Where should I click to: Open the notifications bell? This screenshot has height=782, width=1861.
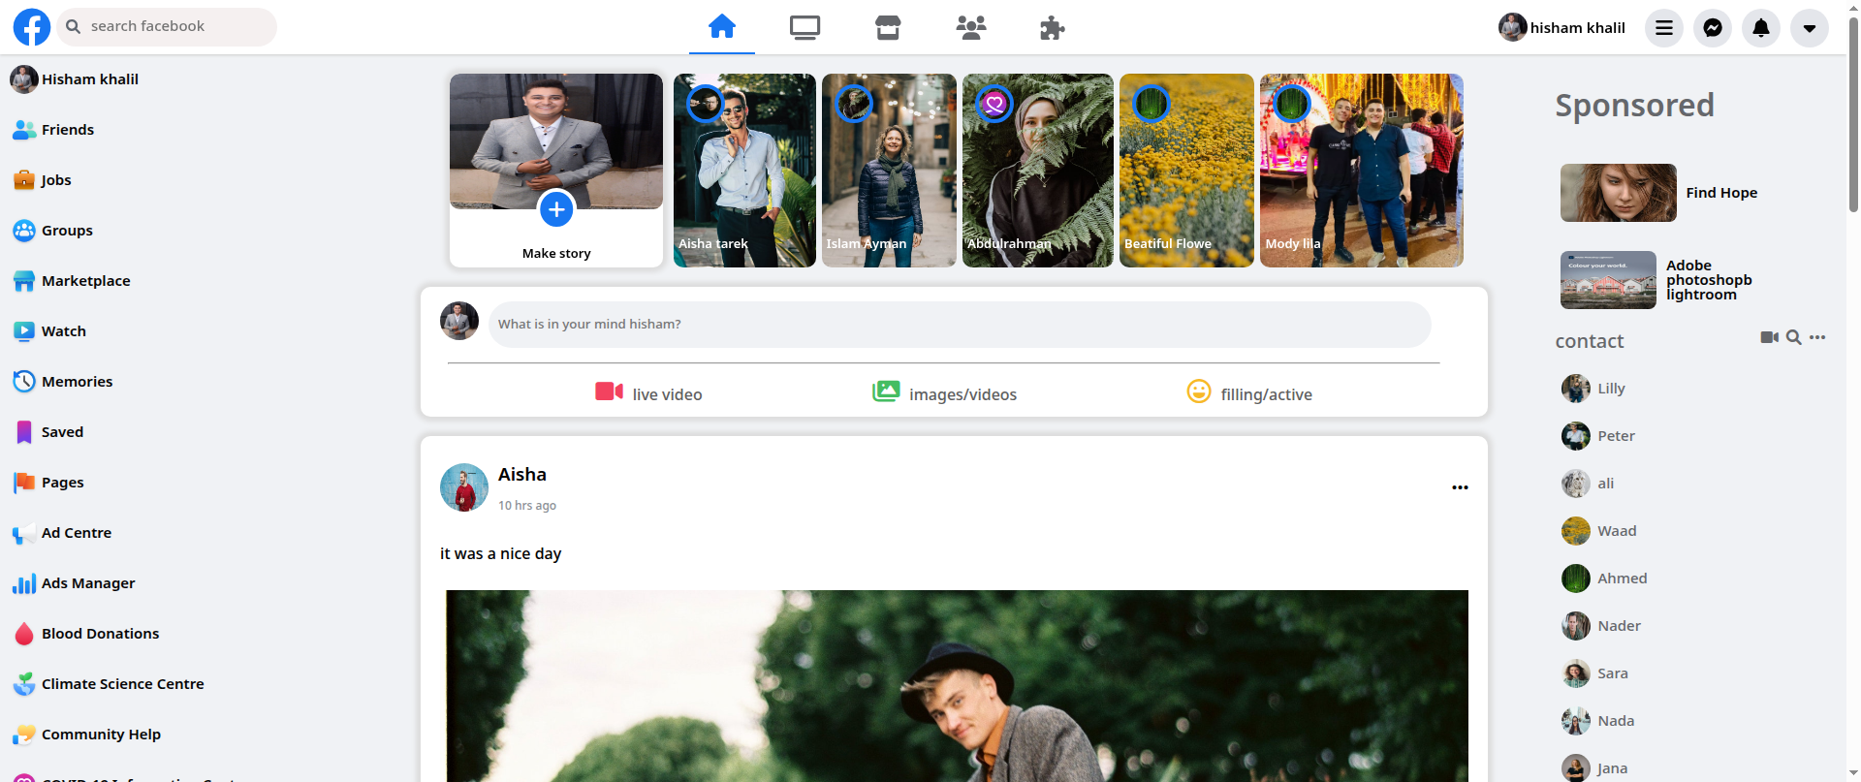coord(1761,28)
